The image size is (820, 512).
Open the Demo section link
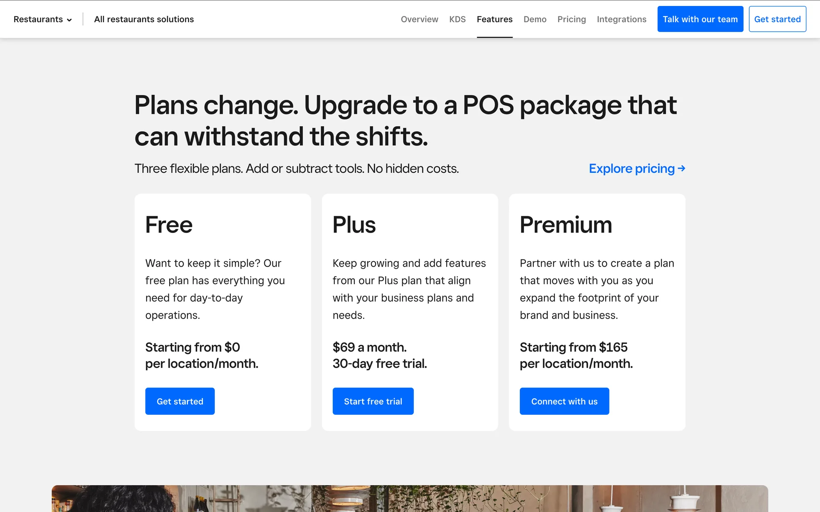(x=535, y=19)
